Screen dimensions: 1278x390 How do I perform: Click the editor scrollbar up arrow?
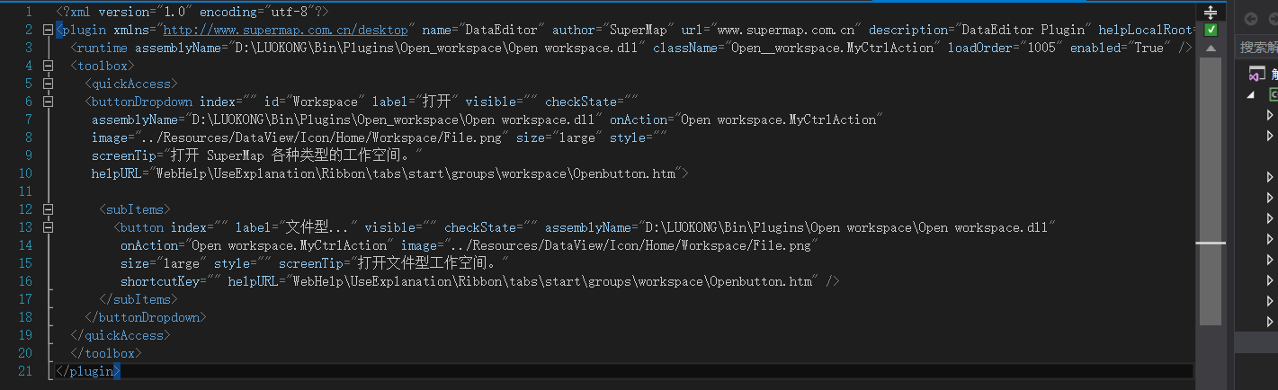1211,48
